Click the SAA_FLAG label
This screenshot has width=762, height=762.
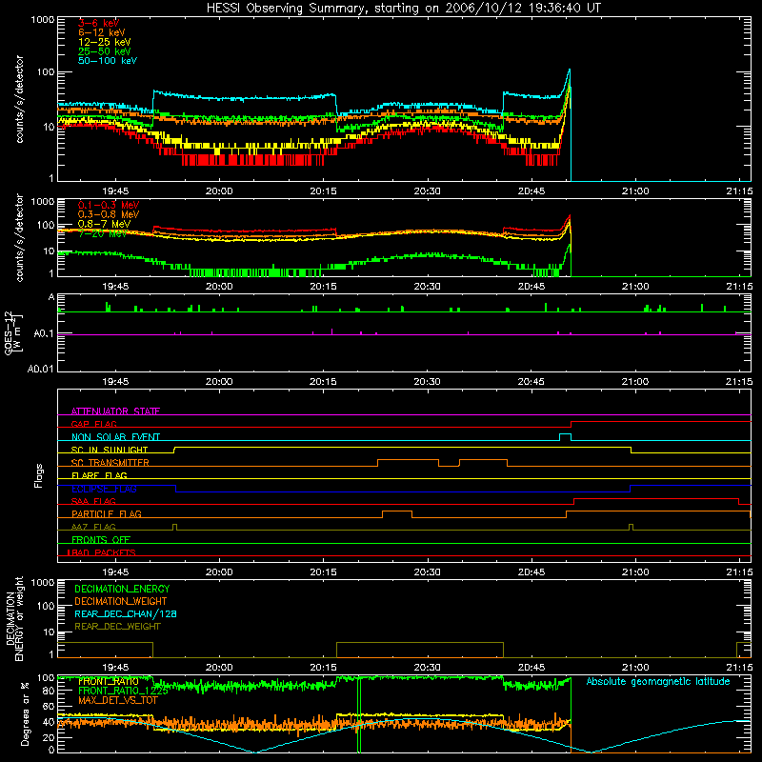(93, 501)
